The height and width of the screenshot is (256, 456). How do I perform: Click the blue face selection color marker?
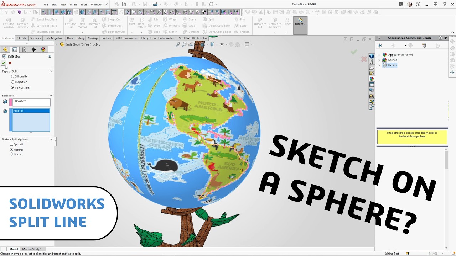point(11,120)
